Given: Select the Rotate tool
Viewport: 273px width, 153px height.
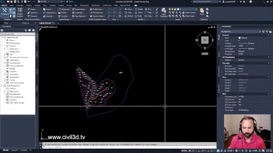Looking at the screenshot, I should click(x=139, y=9).
